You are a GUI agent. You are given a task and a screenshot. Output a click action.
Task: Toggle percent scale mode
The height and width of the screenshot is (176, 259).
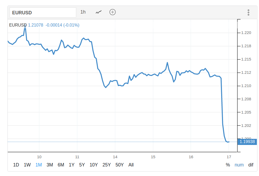(228, 165)
